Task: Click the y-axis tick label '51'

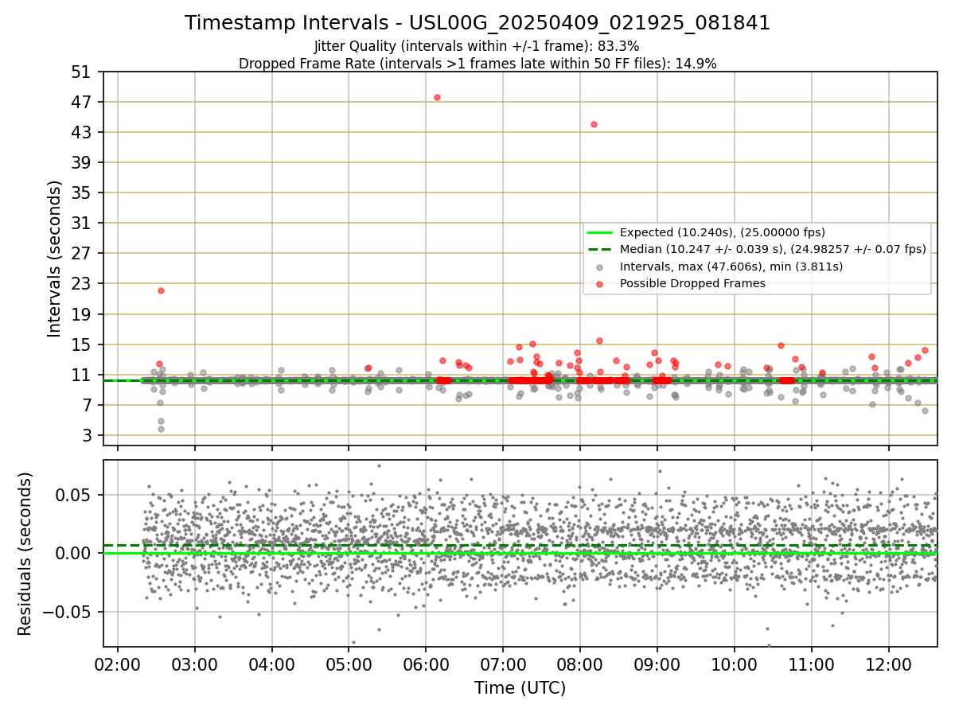Action: tap(84, 72)
